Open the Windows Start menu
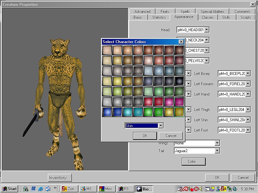This screenshot has width=258, height=193. (9, 189)
